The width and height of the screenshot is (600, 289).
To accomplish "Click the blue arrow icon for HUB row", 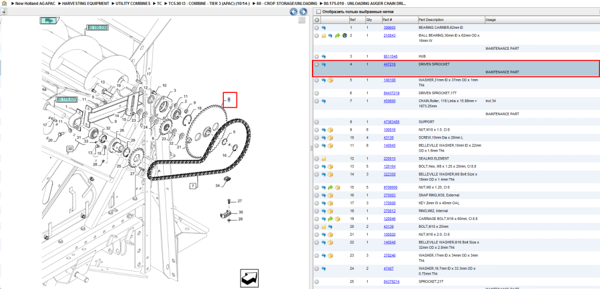I will 323,56.
